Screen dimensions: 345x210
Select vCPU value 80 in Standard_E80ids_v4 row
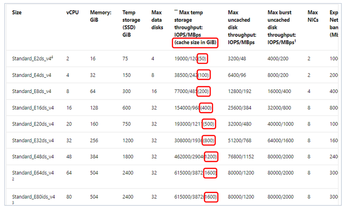pyautogui.click(x=69, y=197)
